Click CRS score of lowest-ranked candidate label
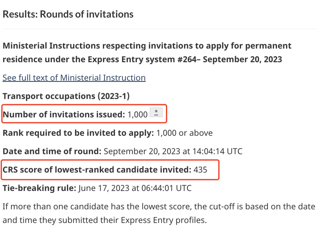Image resolution: width=336 pixels, height=236 pixels. click(x=97, y=170)
